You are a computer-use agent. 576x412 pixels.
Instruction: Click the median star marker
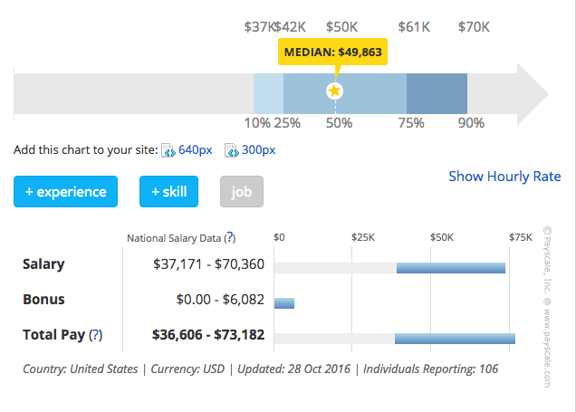(335, 91)
